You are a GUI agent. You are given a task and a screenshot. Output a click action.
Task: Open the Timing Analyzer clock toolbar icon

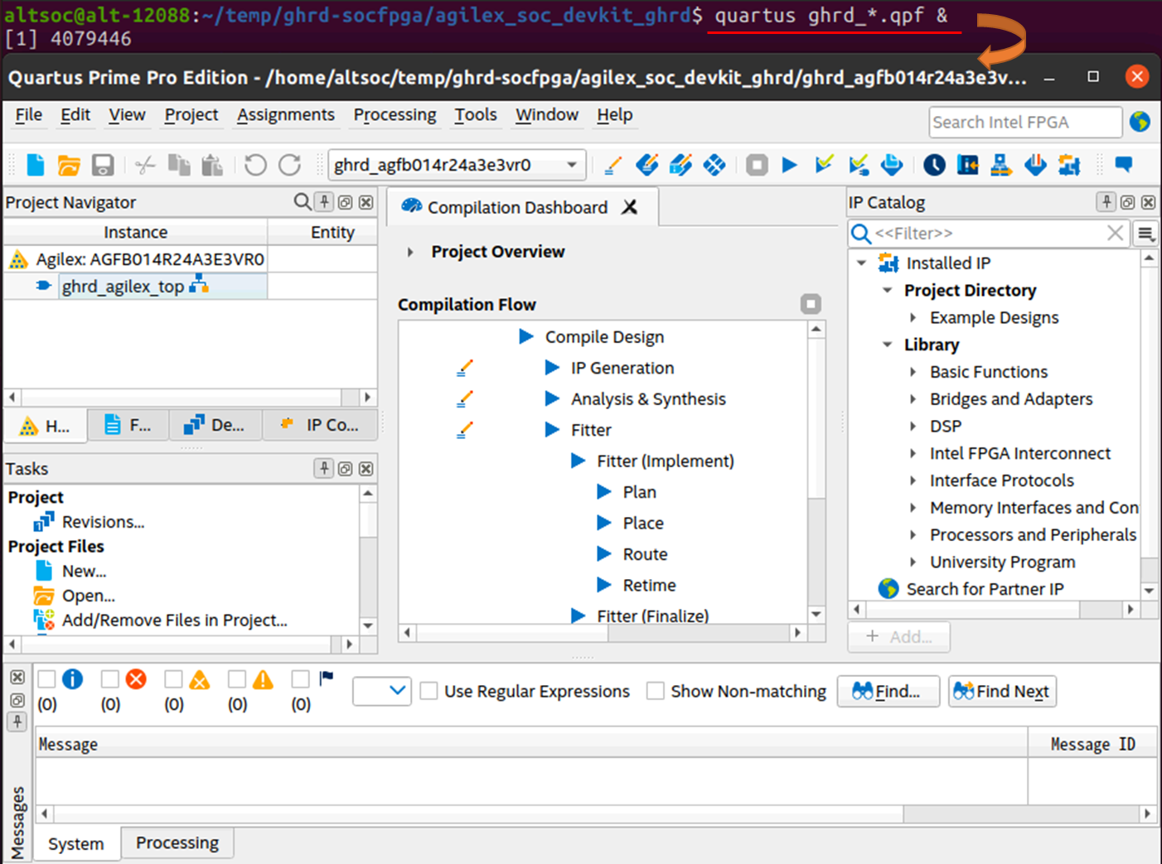tap(934, 165)
